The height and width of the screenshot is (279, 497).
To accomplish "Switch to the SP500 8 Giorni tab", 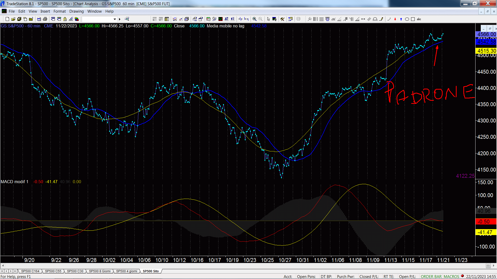I will click(100, 271).
